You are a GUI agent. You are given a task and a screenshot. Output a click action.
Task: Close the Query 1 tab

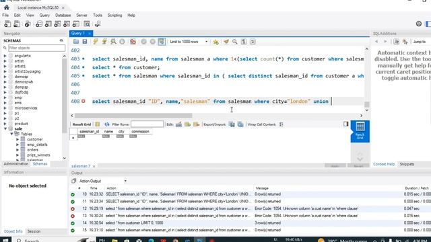click(90, 34)
